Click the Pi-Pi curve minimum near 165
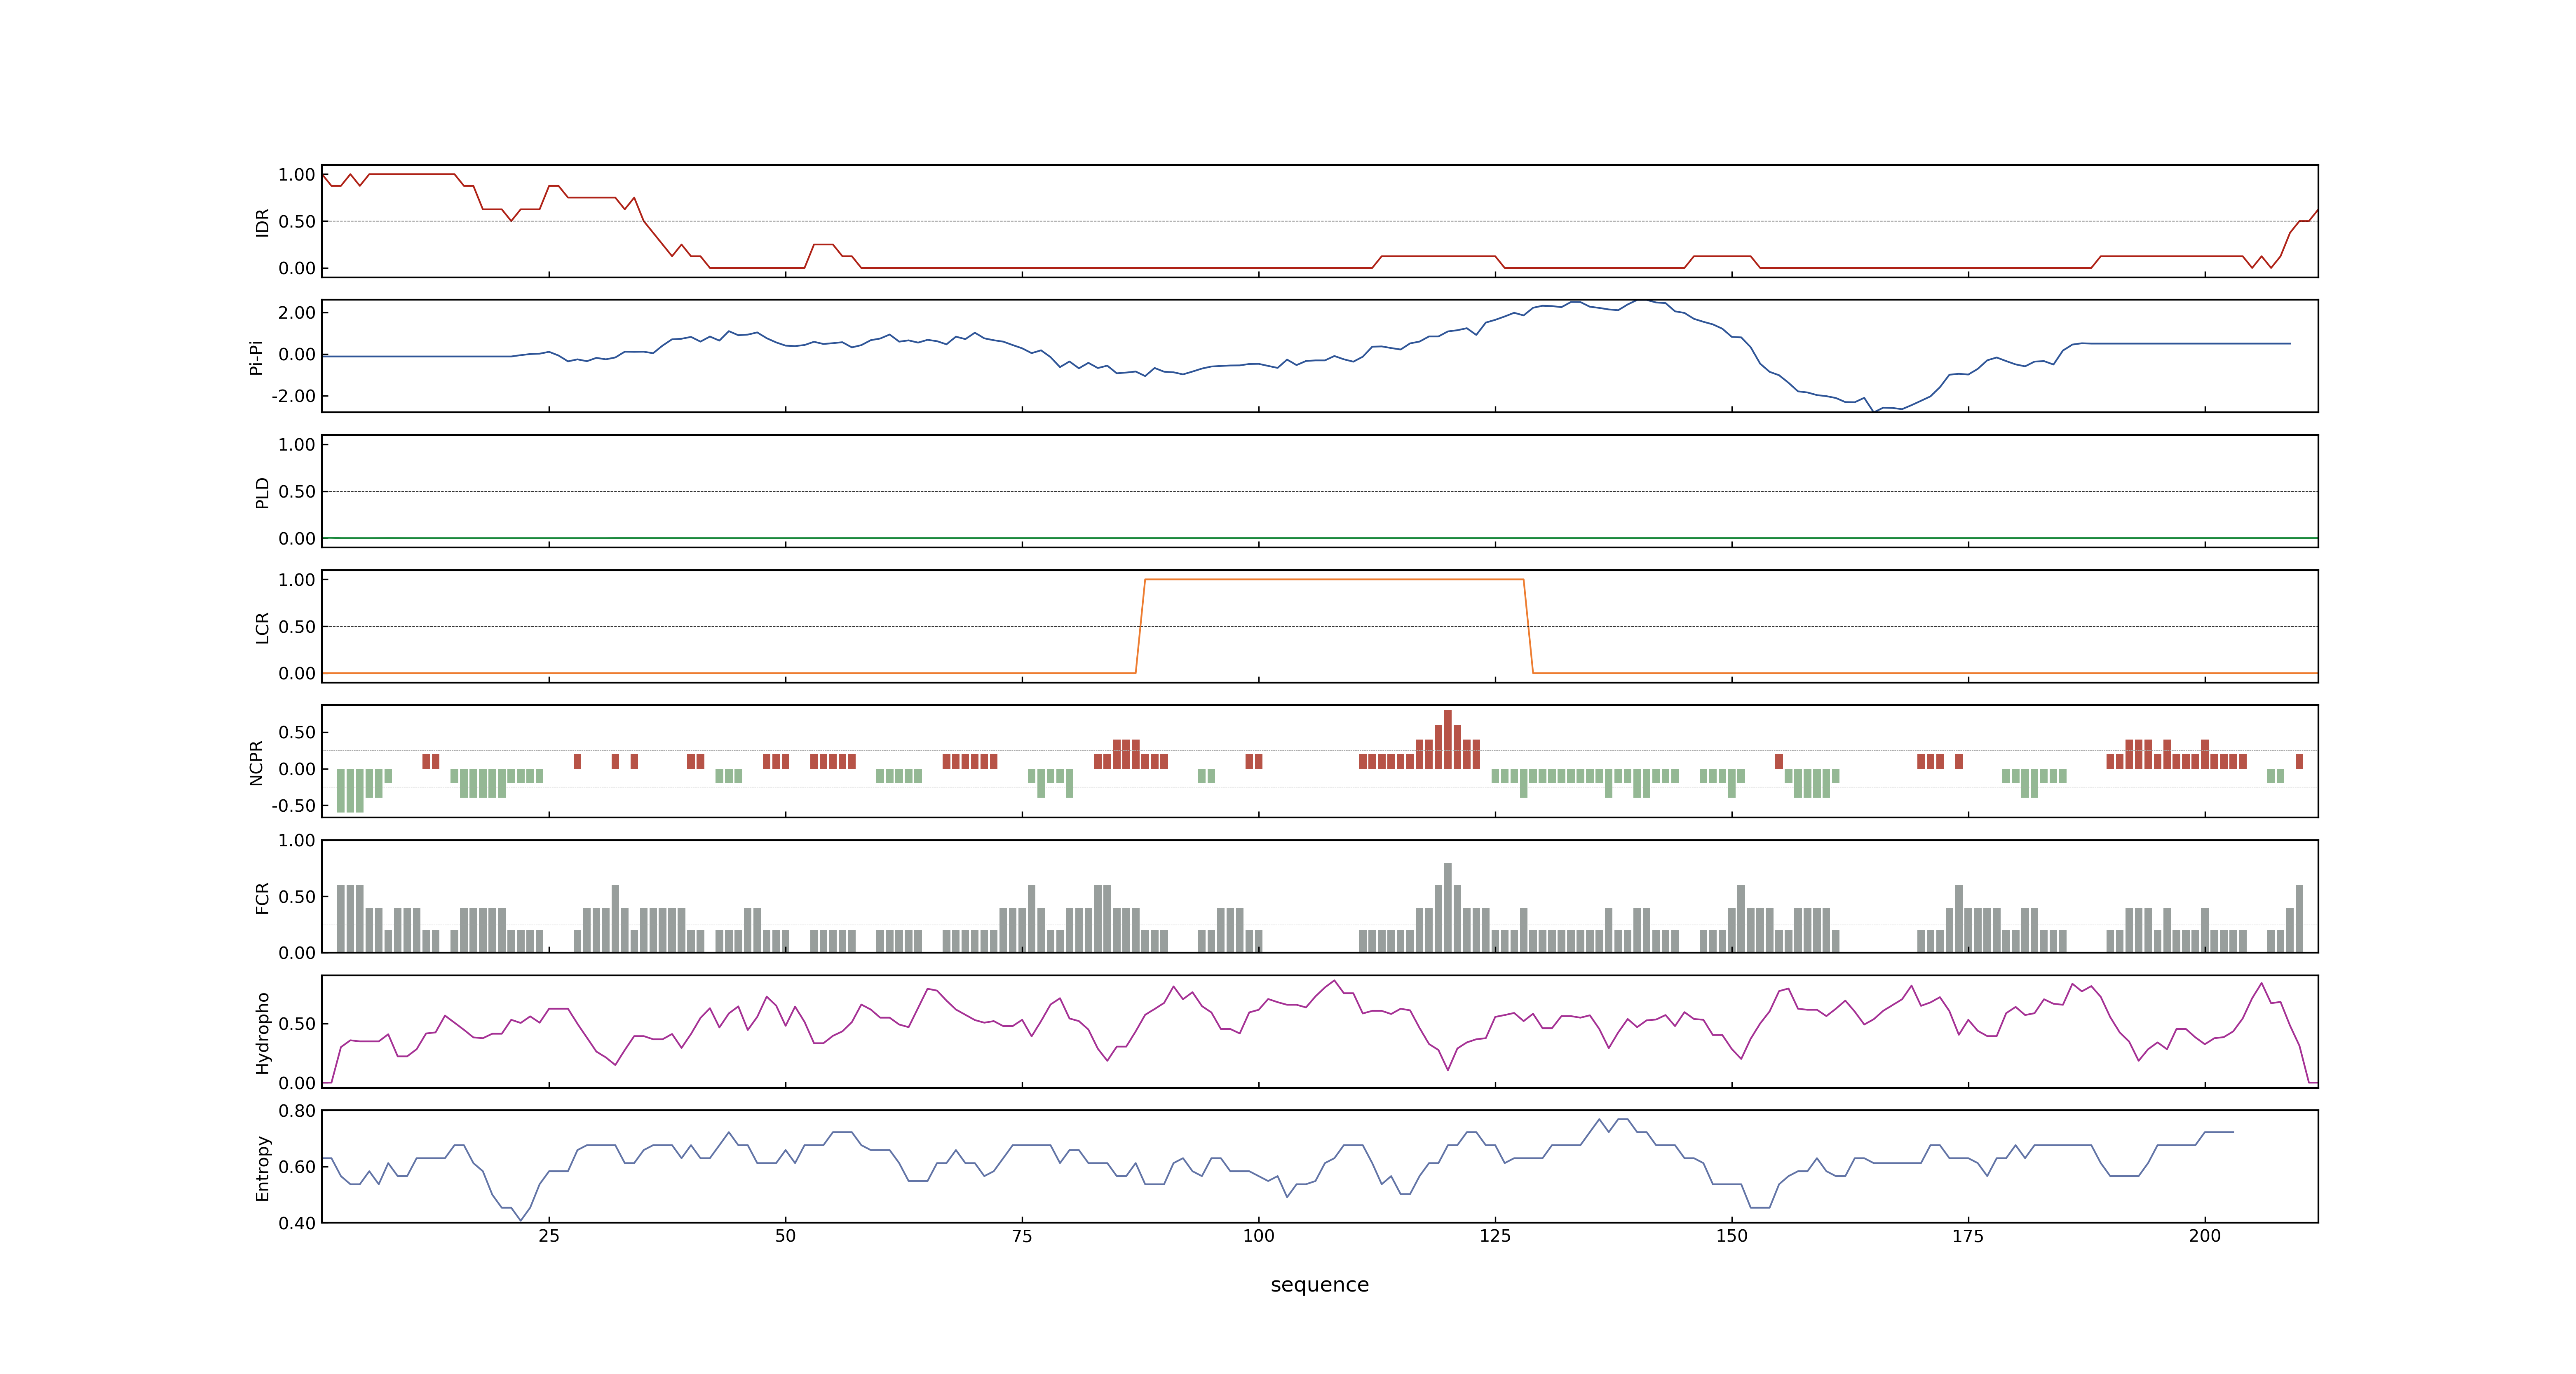This screenshot has width=2576, height=1374. click(x=1874, y=410)
